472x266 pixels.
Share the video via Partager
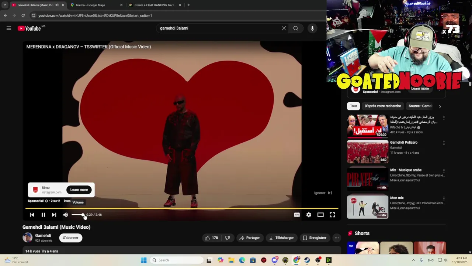point(250,238)
